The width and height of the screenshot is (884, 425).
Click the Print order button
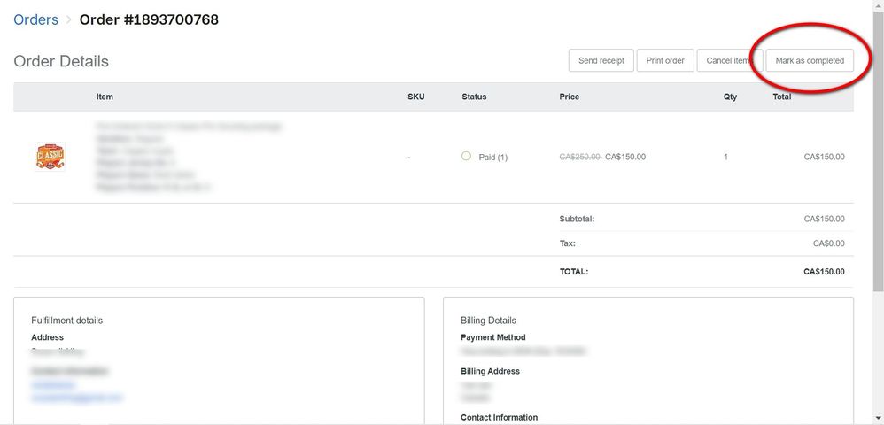(665, 60)
